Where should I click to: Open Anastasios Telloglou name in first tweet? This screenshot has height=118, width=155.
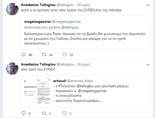[x=38, y=5]
